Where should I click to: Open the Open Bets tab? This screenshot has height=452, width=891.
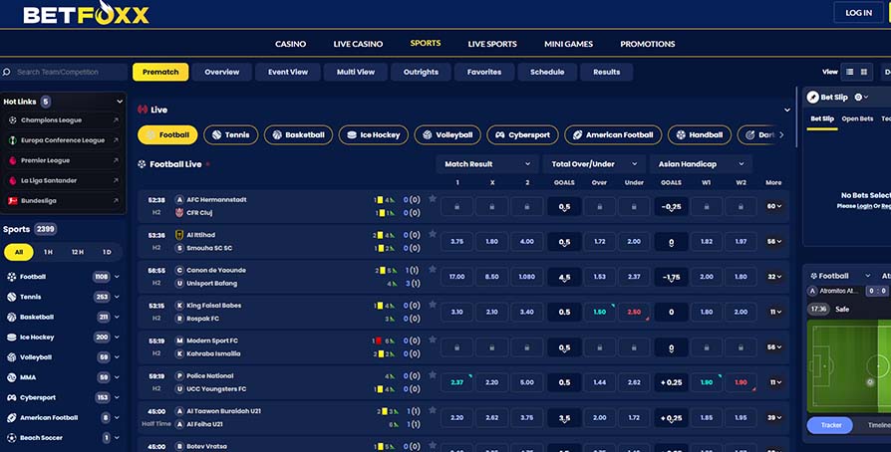[x=857, y=118]
